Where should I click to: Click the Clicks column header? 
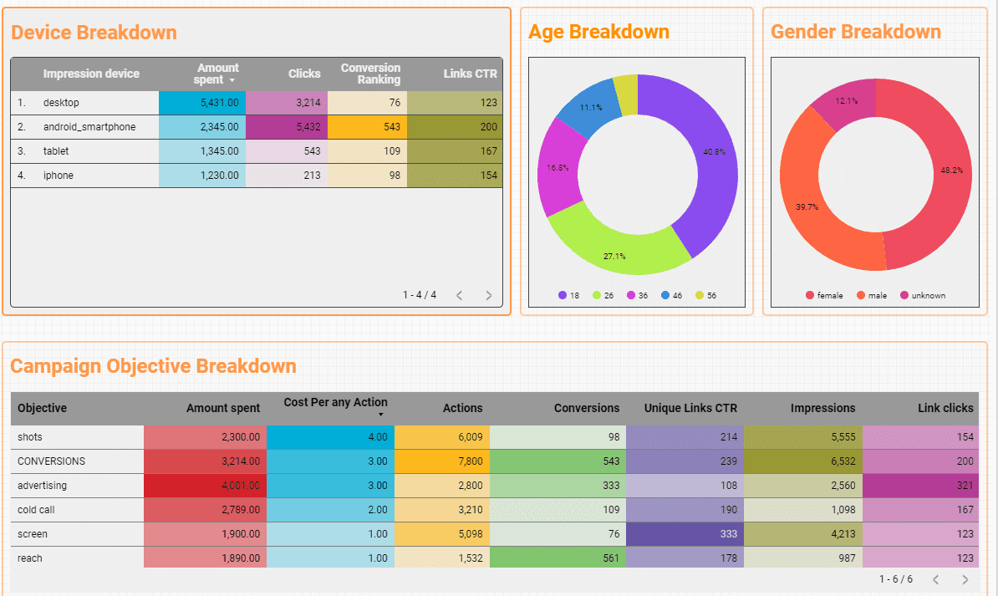(304, 74)
